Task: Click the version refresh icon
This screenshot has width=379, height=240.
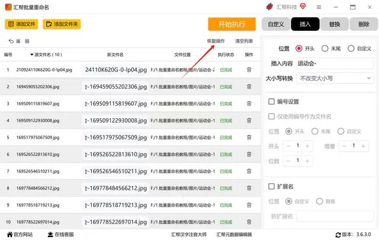Action: click(338, 235)
